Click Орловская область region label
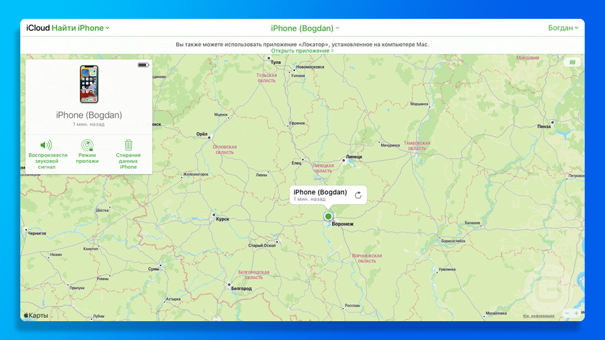Viewport: 605px width, 340px height. (225, 150)
